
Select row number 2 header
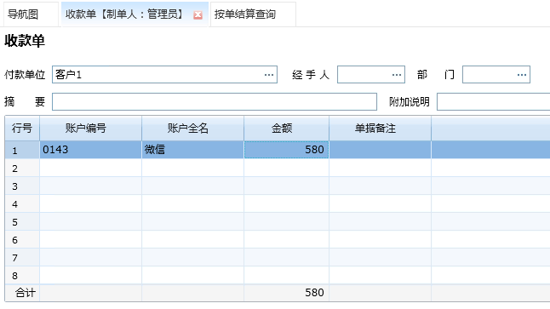click(x=22, y=169)
